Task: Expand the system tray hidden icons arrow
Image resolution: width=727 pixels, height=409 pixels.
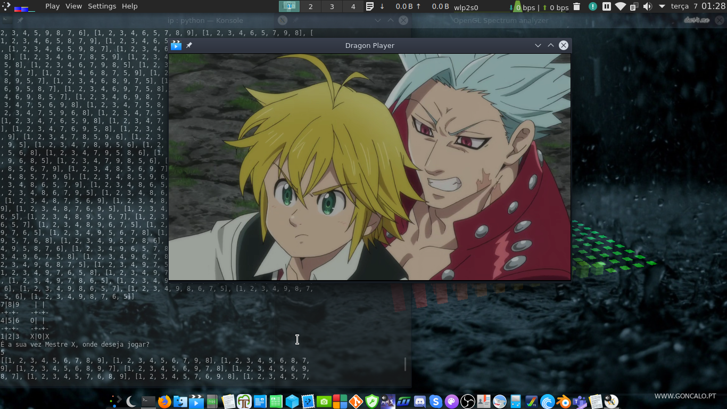Action: pos(662,6)
